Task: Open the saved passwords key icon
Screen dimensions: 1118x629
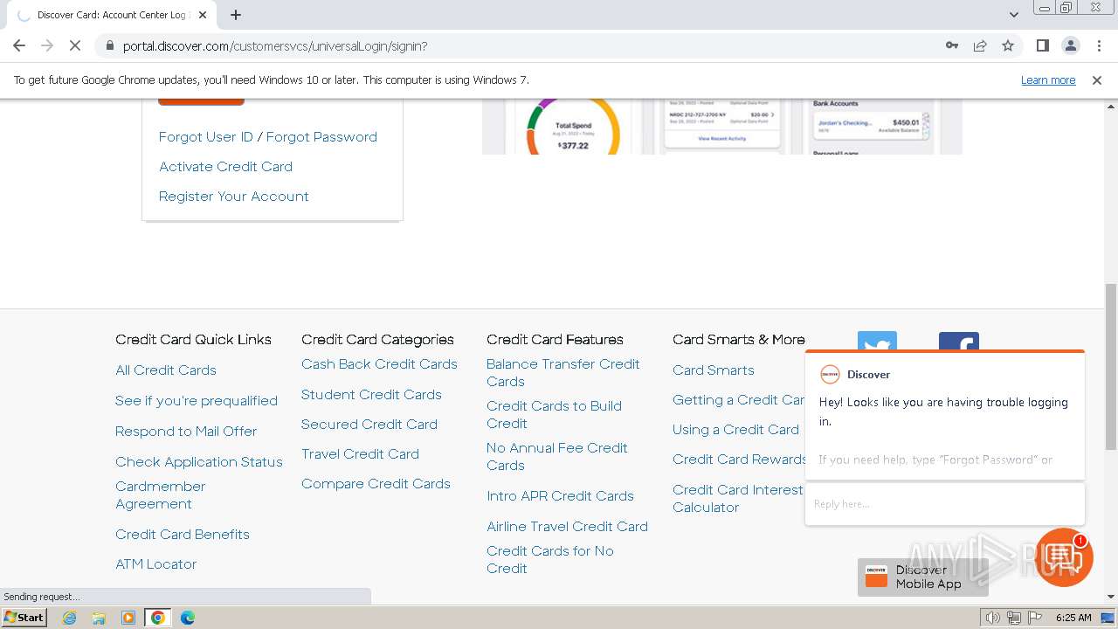Action: point(952,45)
